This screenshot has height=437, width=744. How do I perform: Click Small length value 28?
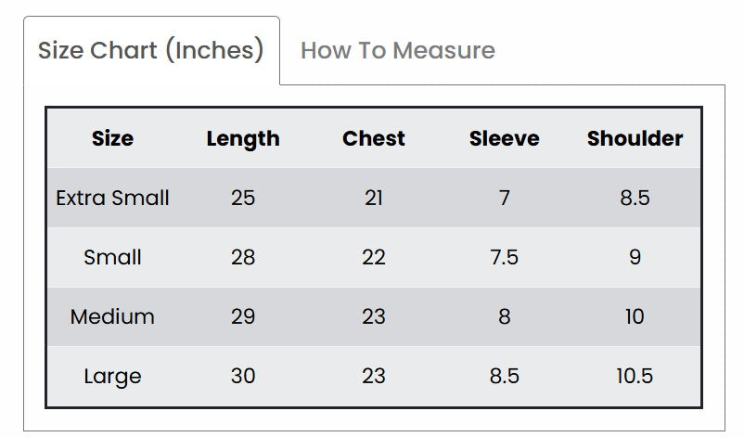pyautogui.click(x=243, y=257)
